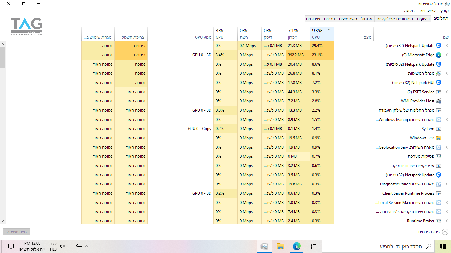This screenshot has height=253, width=451.
Task: Click the פסיקות מערכת process icon
Action: 439,156
